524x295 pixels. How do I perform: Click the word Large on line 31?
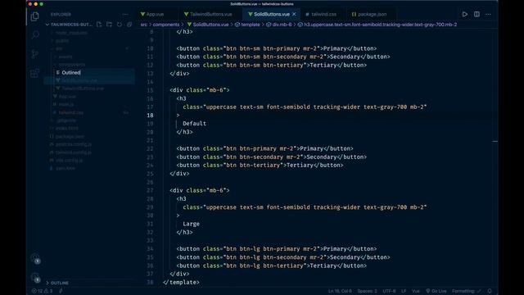tap(191, 224)
